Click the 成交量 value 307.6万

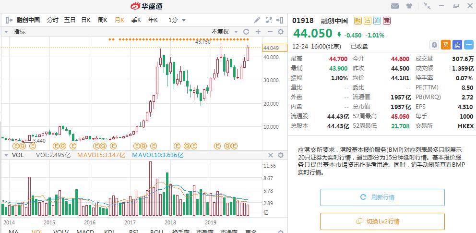[x=463, y=59]
